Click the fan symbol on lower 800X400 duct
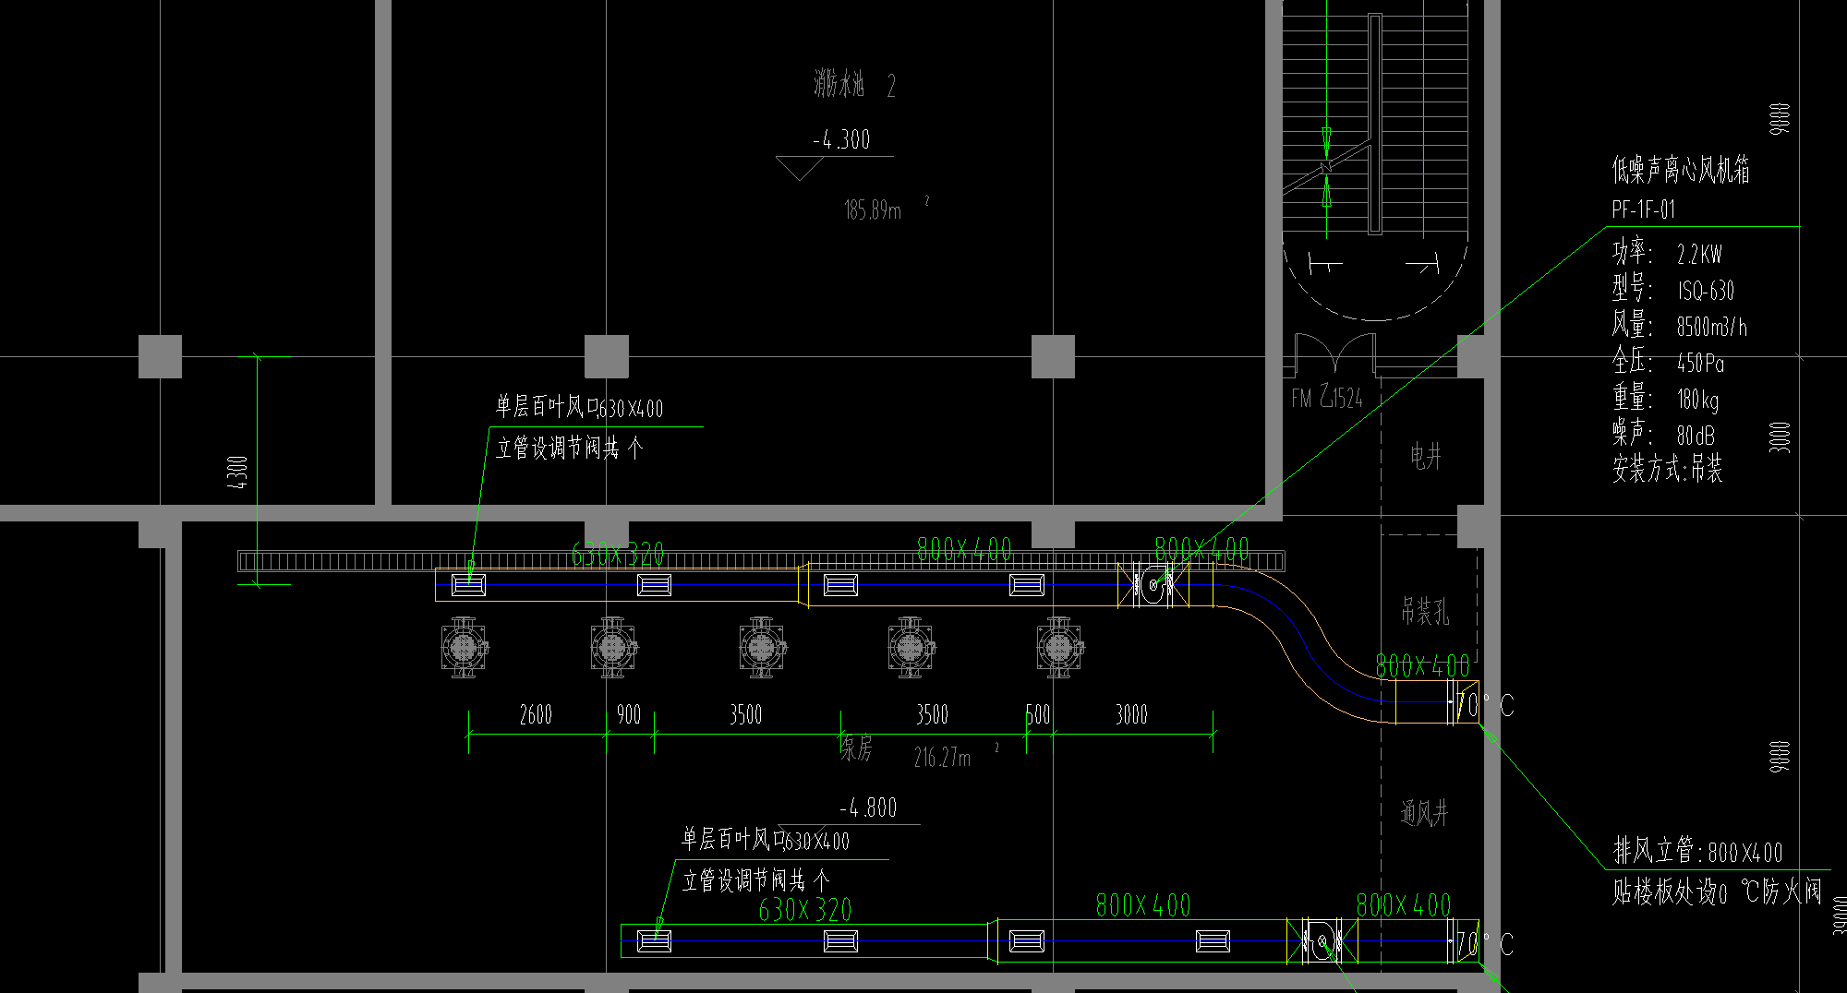 pyautogui.click(x=1322, y=941)
